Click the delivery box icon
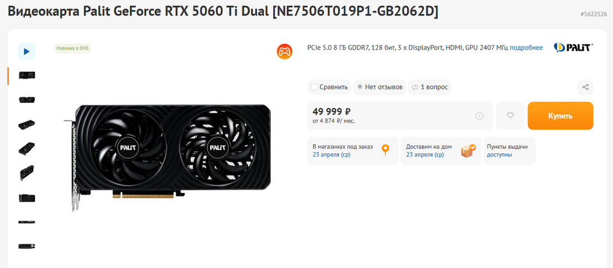Screen dimensions: 613x268 [x=468, y=151]
